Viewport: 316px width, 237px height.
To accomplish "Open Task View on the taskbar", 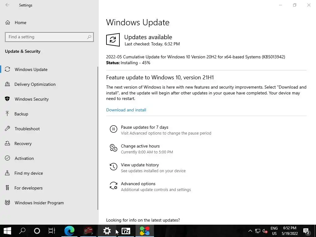I will pyautogui.click(x=52, y=231).
